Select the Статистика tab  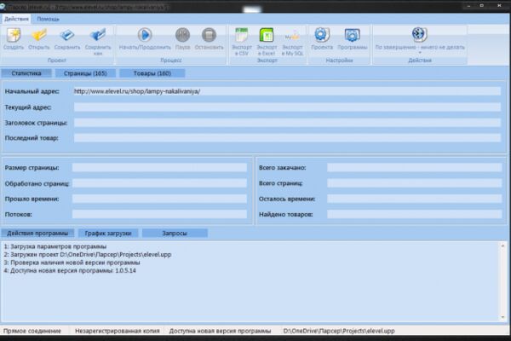pyautogui.click(x=26, y=73)
